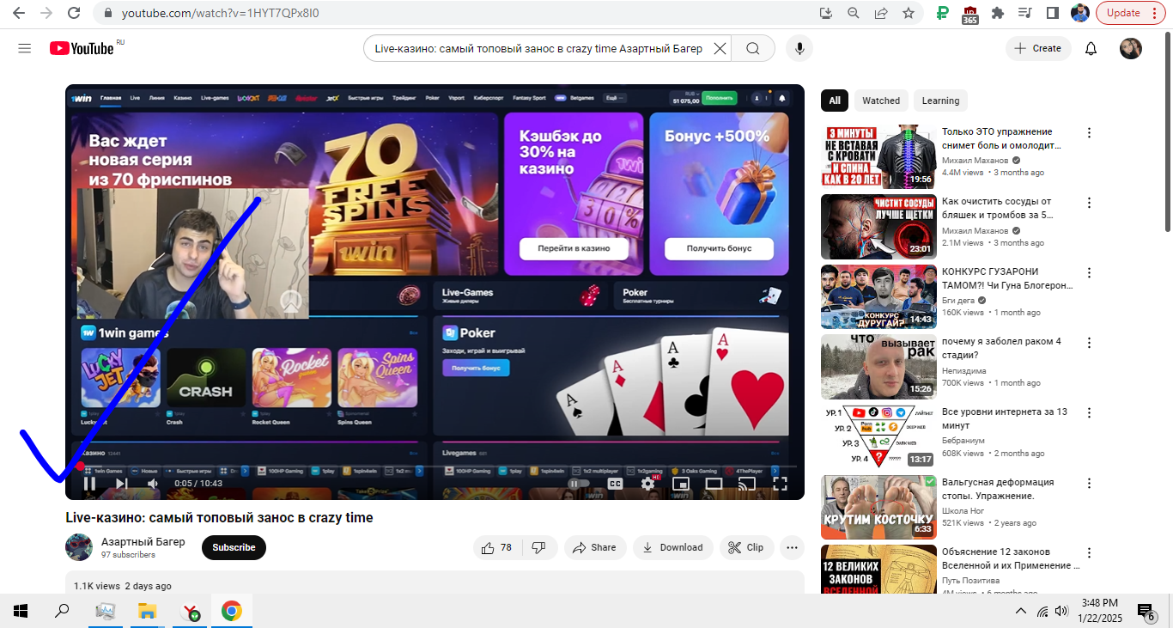This screenshot has width=1173, height=628.
Task: Seek on the video progress bar
Action: (x=435, y=466)
